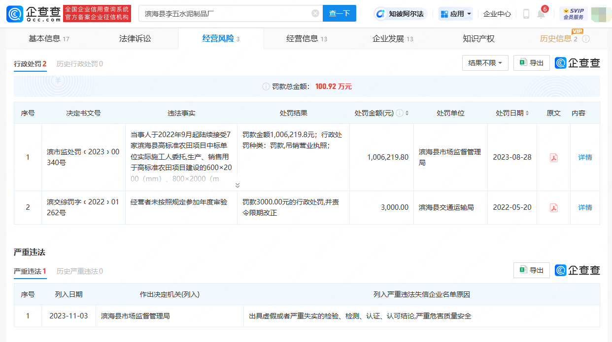This screenshot has height=342, width=612.
Task: Click the 查一下 search button
Action: point(339,14)
